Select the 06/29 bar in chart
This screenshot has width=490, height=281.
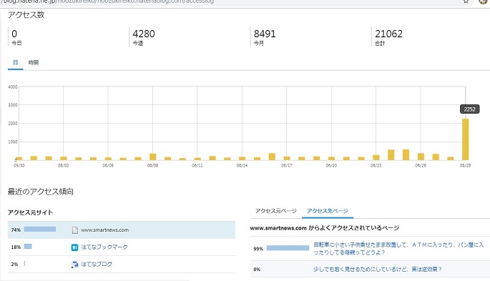point(465,139)
